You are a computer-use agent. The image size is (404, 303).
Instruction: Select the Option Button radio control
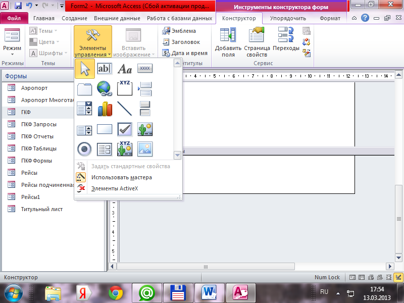[x=84, y=149]
